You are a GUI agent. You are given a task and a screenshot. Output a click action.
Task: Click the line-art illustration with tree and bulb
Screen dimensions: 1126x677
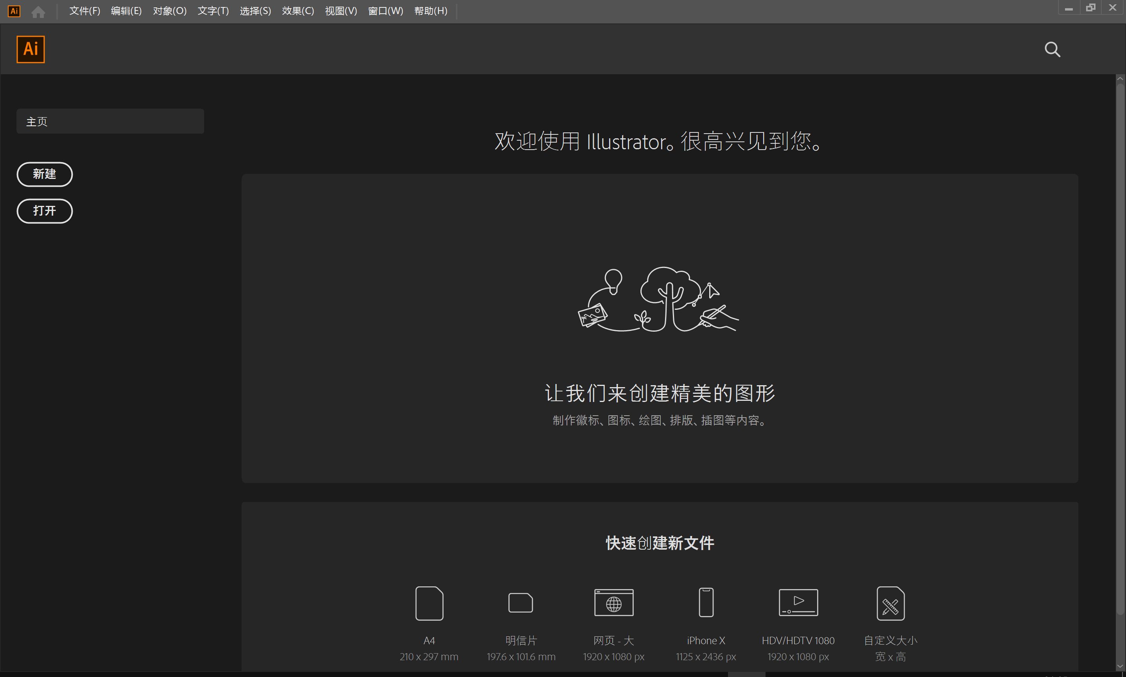coord(658,299)
